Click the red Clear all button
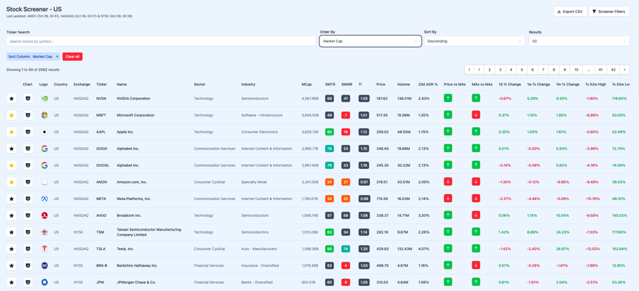The image size is (639, 291). 72,56
